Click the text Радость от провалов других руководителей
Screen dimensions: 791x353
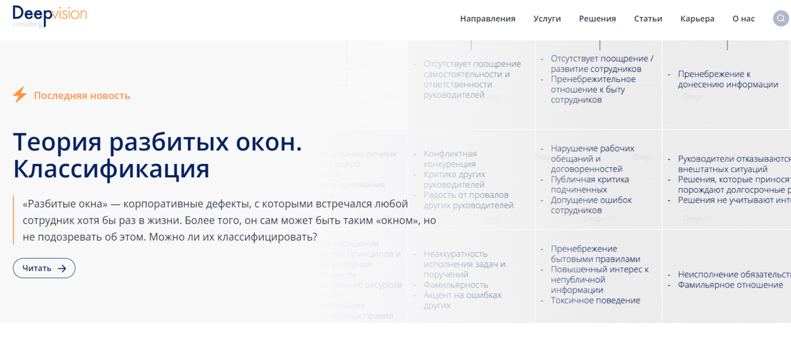point(468,200)
